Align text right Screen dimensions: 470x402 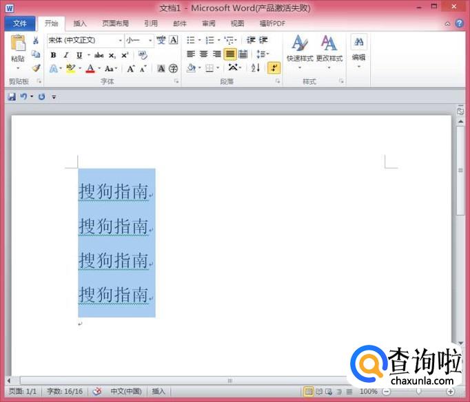[216, 54]
